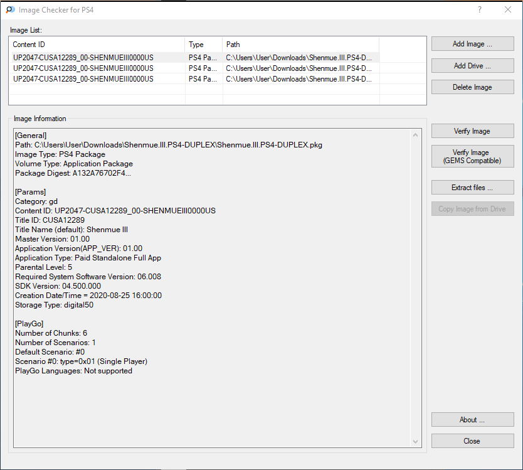Run Verify Image (GEMS Compatible)

coord(472,156)
